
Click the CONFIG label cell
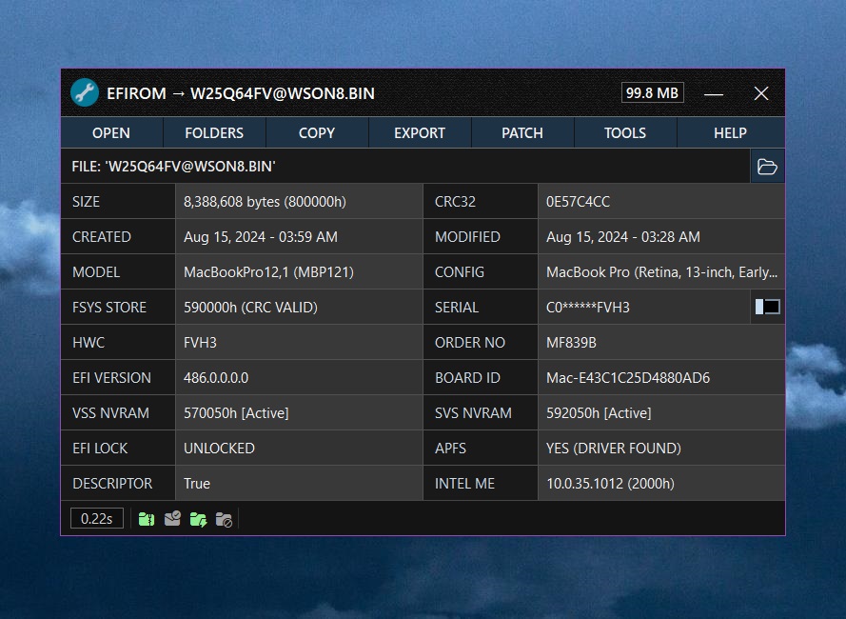(x=481, y=271)
